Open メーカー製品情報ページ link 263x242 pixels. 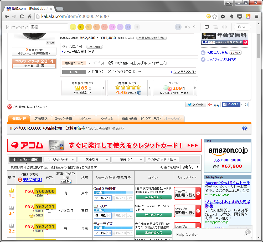(x=79, y=52)
